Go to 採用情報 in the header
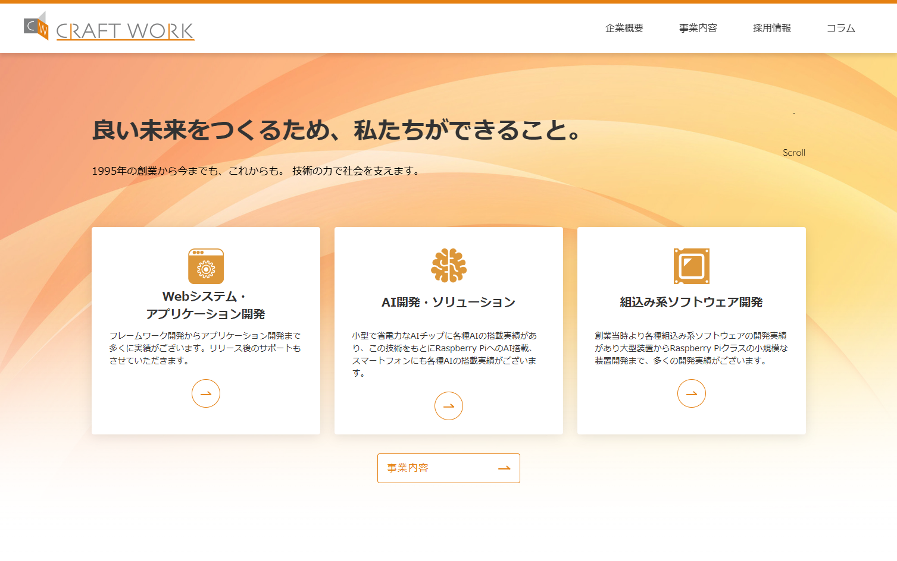The height and width of the screenshot is (561, 897). [771, 28]
